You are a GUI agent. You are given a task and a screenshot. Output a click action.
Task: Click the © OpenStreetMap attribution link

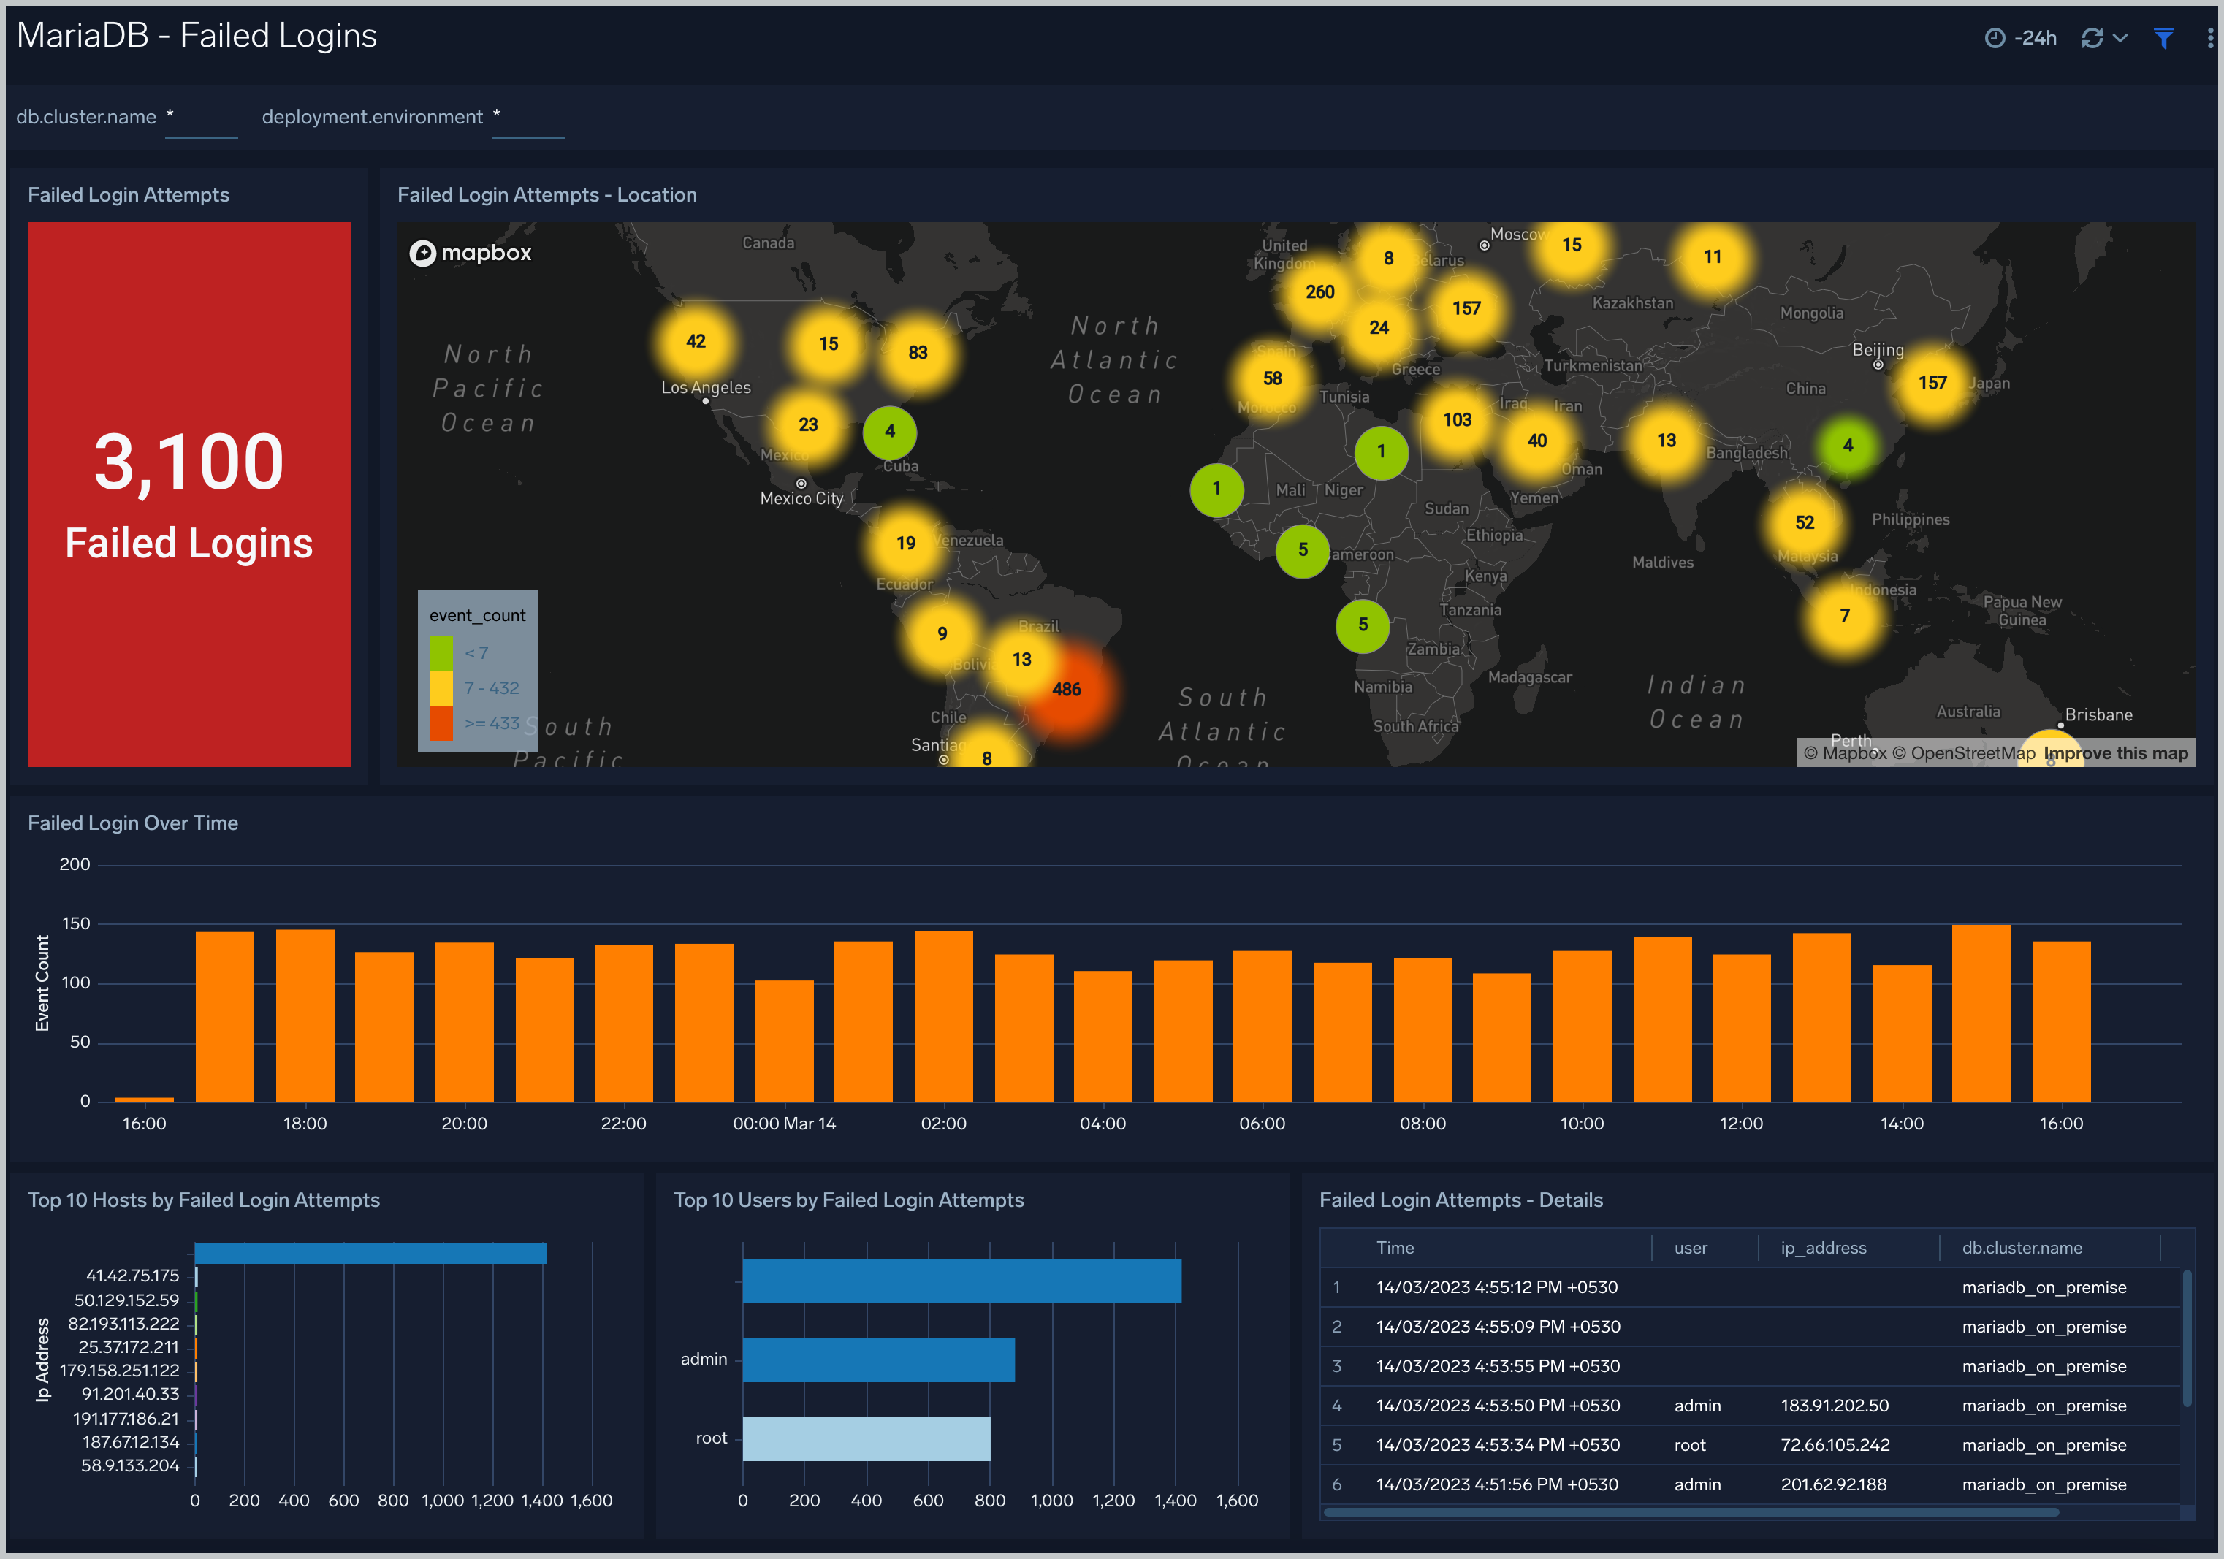point(1963,753)
